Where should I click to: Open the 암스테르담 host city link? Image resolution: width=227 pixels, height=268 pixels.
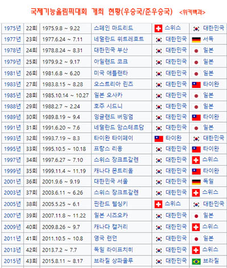[x=130, y=128]
